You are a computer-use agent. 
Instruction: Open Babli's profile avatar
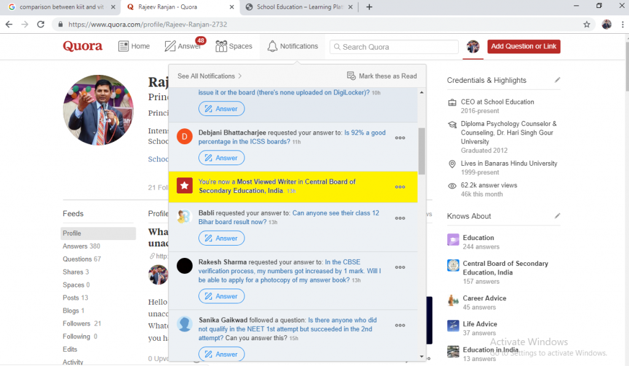[x=184, y=217]
